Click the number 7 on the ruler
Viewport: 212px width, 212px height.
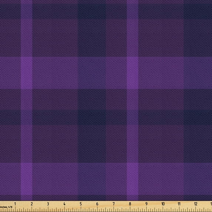(114, 204)
